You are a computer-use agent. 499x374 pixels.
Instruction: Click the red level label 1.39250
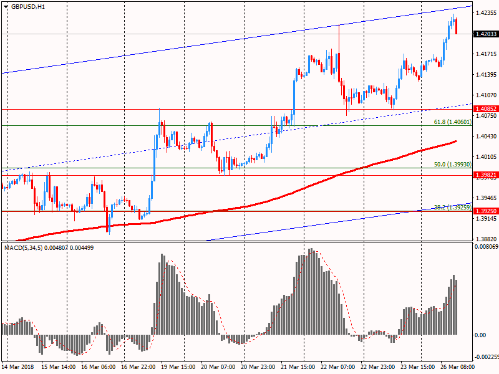pyautogui.click(x=486, y=211)
